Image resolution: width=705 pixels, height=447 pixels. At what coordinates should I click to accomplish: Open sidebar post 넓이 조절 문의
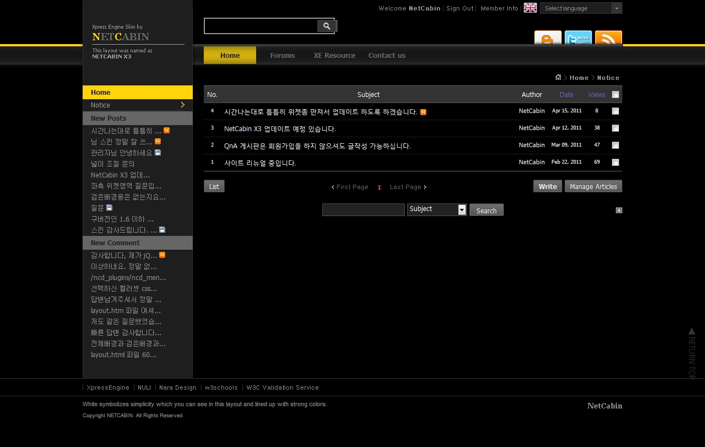coord(113,164)
